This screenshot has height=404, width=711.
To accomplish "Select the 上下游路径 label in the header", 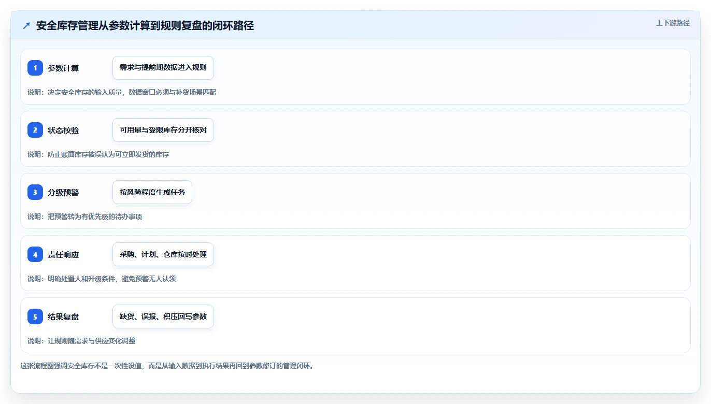I will pyautogui.click(x=673, y=23).
